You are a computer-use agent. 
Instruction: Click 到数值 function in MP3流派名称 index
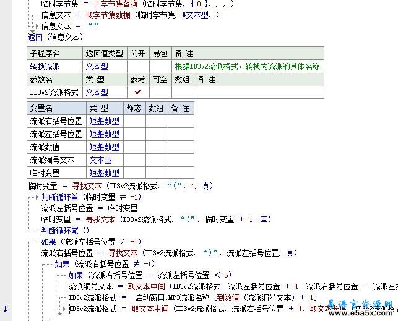click(x=228, y=297)
